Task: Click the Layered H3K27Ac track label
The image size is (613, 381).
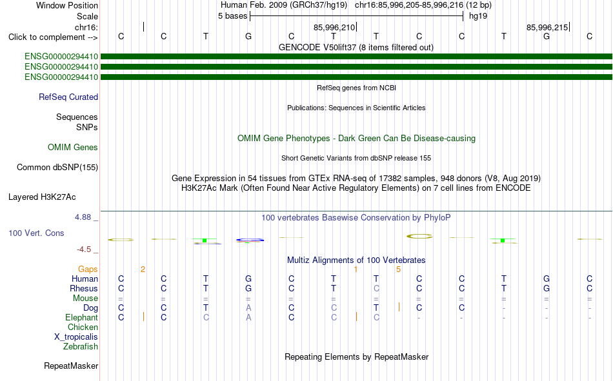Action: coord(42,197)
